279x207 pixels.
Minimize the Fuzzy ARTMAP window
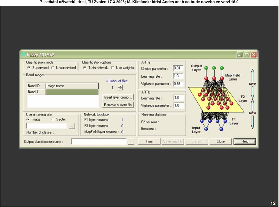(x=240, y=55)
